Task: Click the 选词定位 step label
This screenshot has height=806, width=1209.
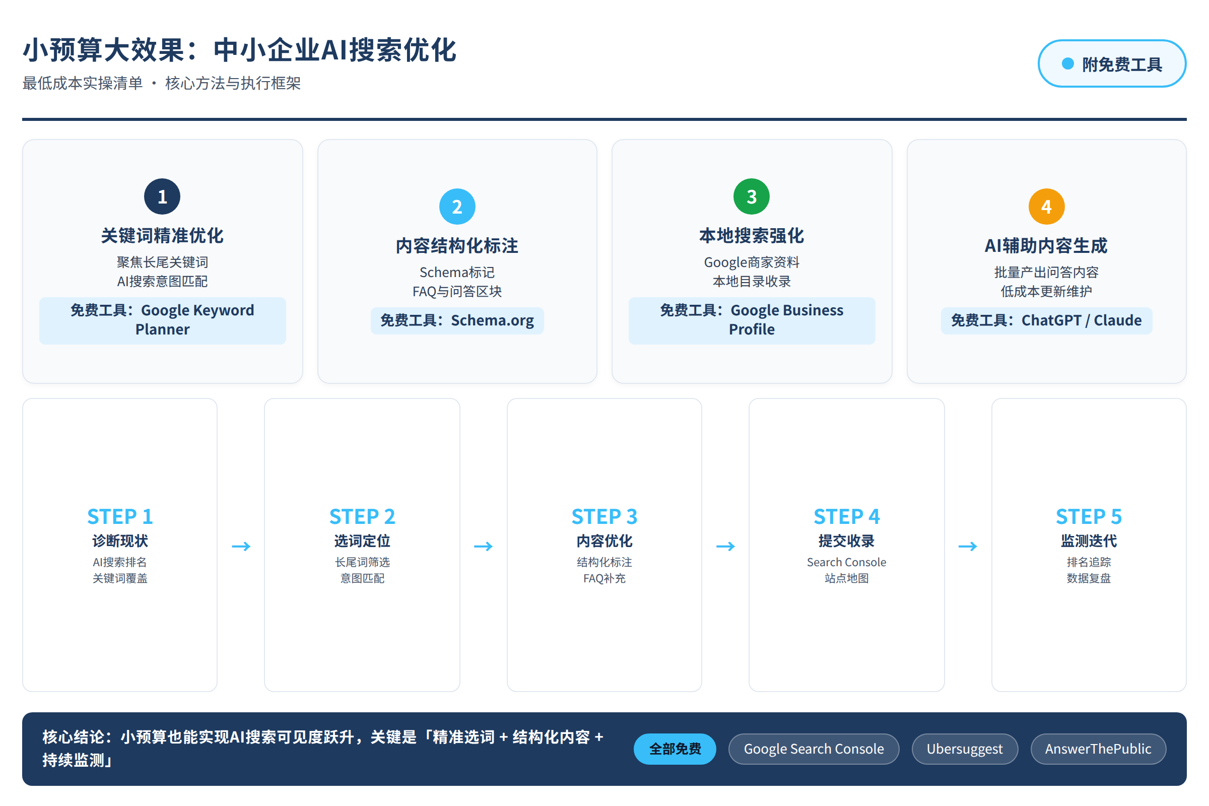Action: point(362,541)
